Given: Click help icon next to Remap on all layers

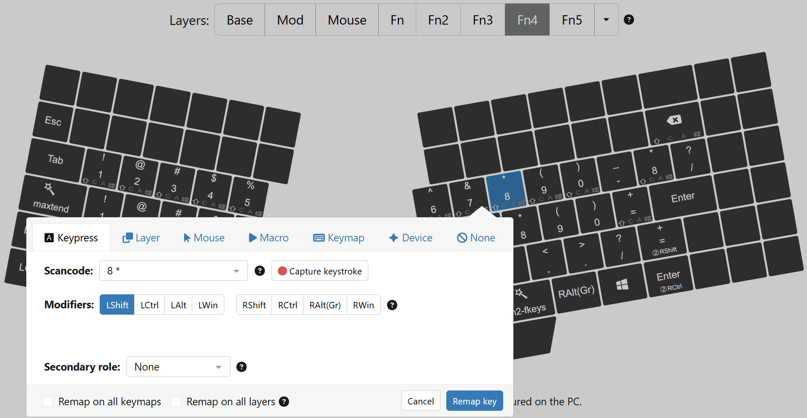Looking at the screenshot, I should click(284, 401).
